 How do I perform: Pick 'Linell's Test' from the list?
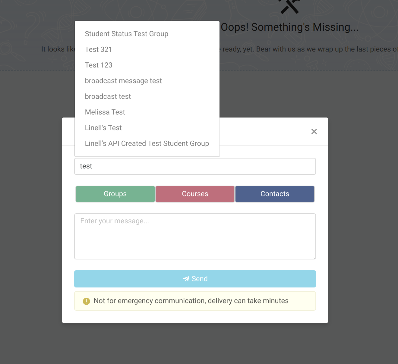click(103, 128)
